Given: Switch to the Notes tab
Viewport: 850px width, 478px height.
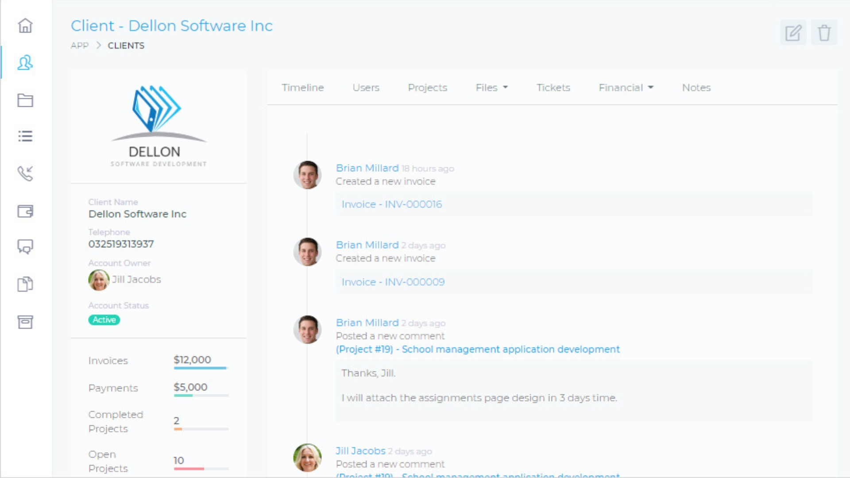Looking at the screenshot, I should pyautogui.click(x=696, y=88).
